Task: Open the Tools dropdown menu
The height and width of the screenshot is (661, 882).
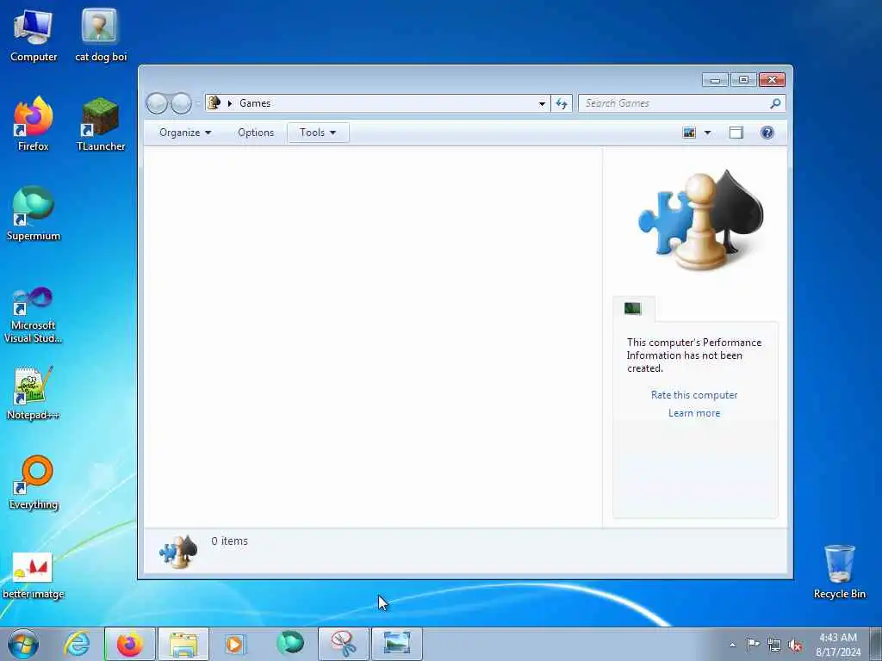Action: click(318, 133)
